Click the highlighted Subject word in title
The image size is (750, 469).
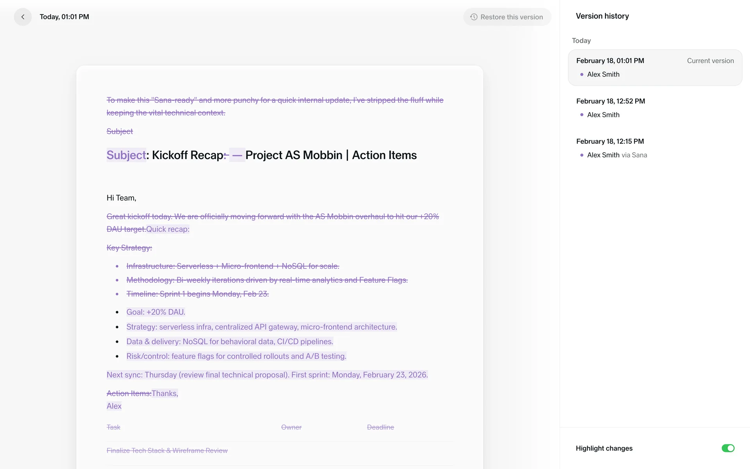(x=126, y=155)
